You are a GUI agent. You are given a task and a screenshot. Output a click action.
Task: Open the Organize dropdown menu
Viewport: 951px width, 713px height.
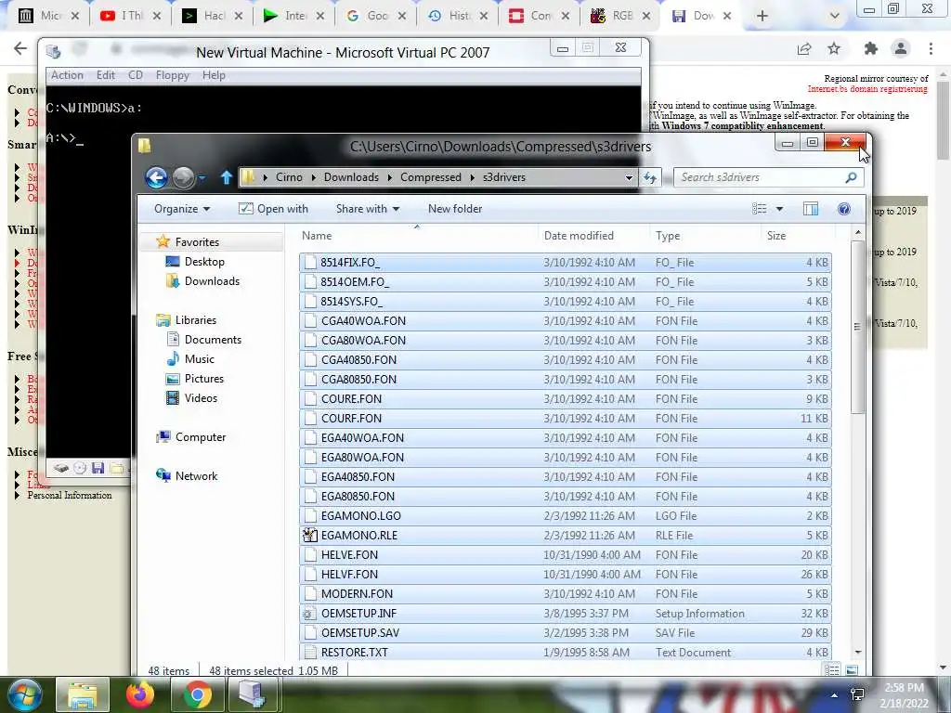tap(181, 209)
